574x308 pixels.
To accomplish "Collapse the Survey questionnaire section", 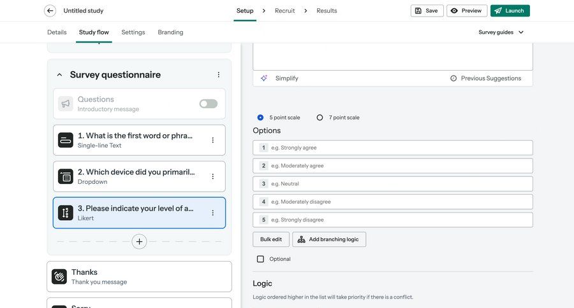I will coord(59,75).
